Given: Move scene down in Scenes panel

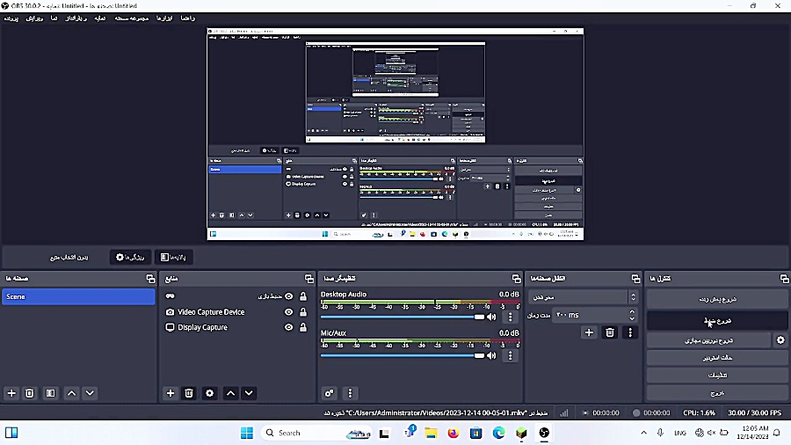Looking at the screenshot, I should tap(90, 393).
